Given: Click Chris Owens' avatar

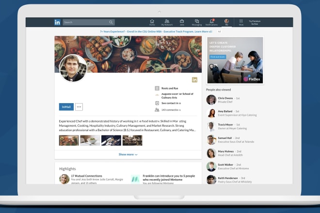Looking at the screenshot, I should (211, 100).
